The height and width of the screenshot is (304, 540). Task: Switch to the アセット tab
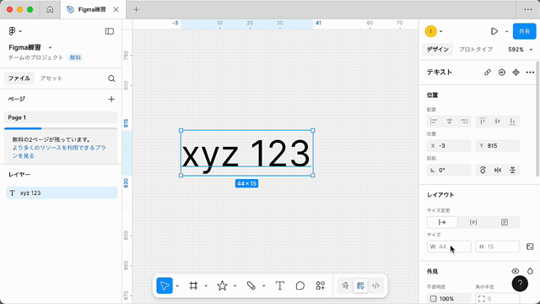point(51,79)
